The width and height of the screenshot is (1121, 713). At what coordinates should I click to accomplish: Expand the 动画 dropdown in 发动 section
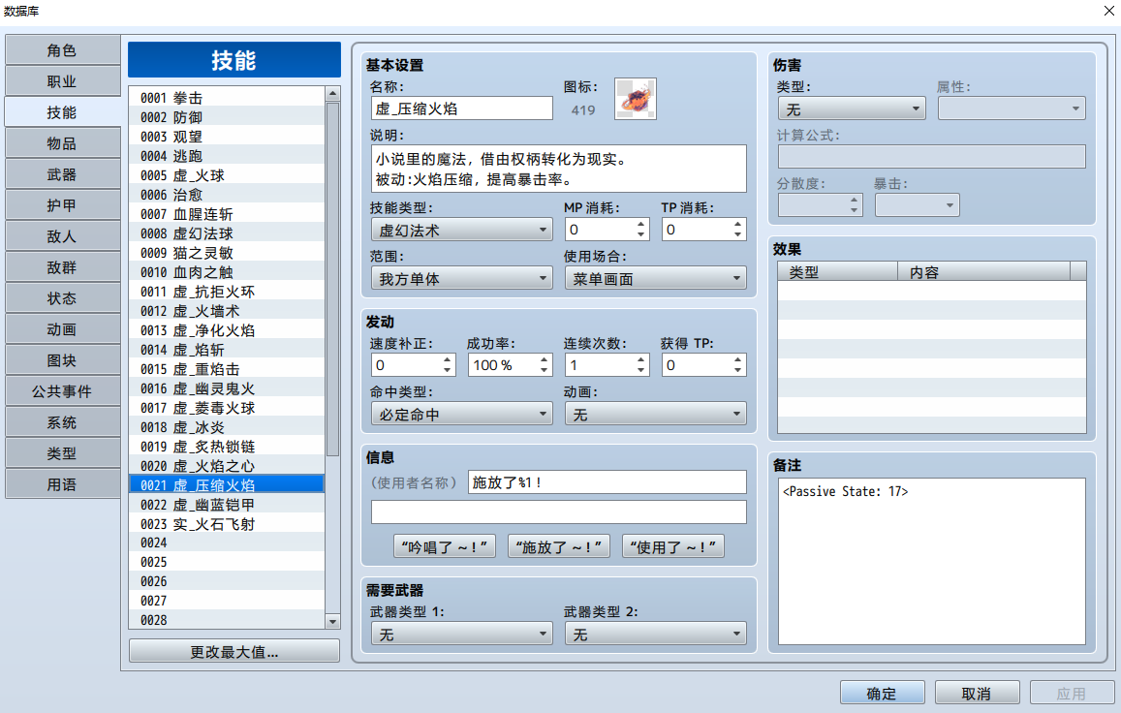tap(656, 414)
